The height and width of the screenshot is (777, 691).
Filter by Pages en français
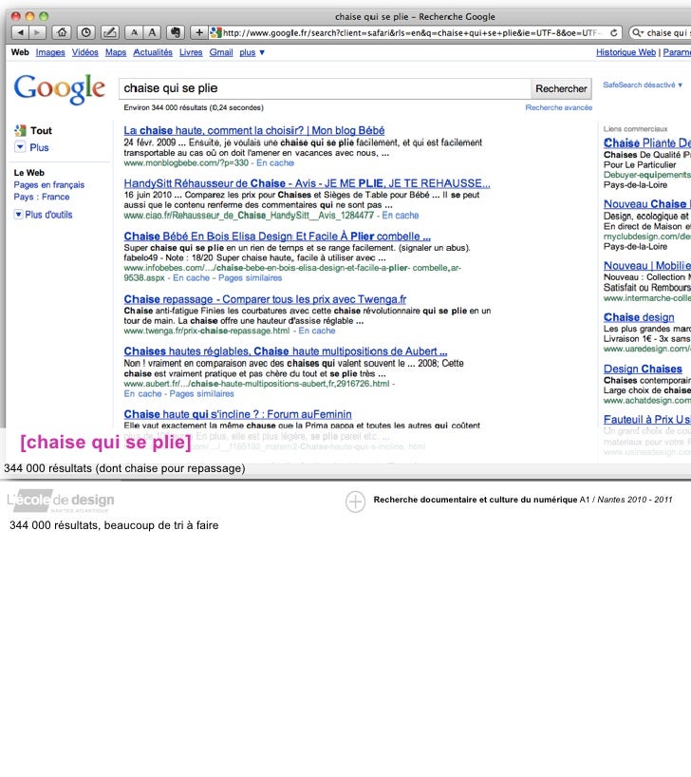(49, 185)
